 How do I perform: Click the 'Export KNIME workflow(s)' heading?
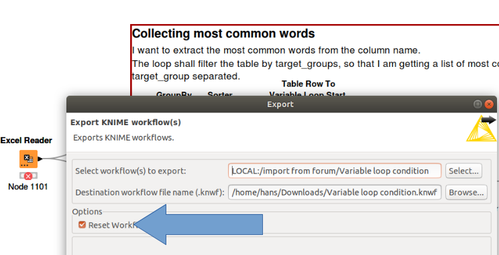point(125,122)
